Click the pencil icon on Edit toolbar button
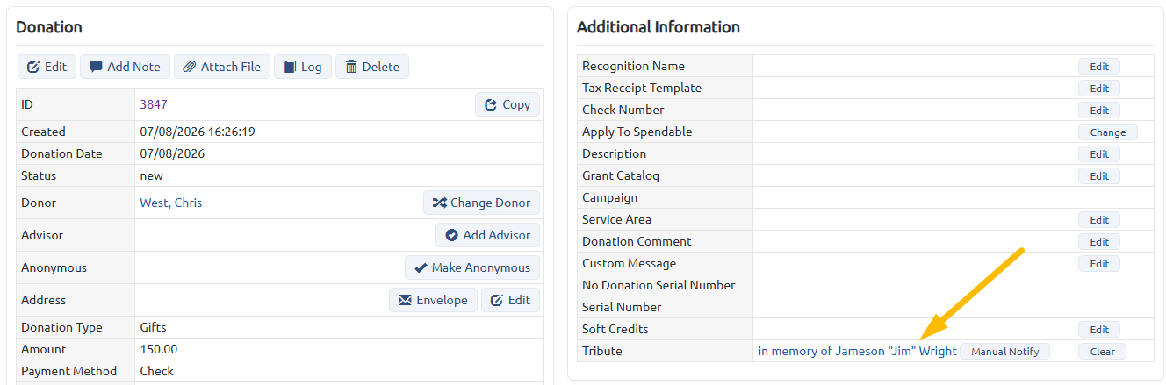The width and height of the screenshot is (1166, 385). [x=33, y=67]
